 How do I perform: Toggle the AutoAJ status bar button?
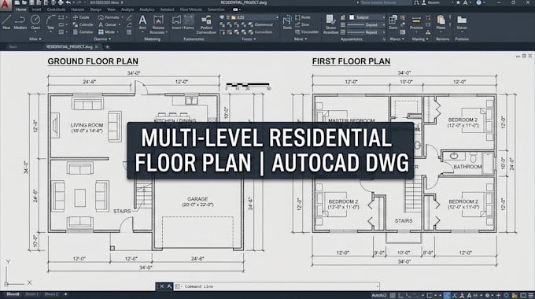click(379, 295)
